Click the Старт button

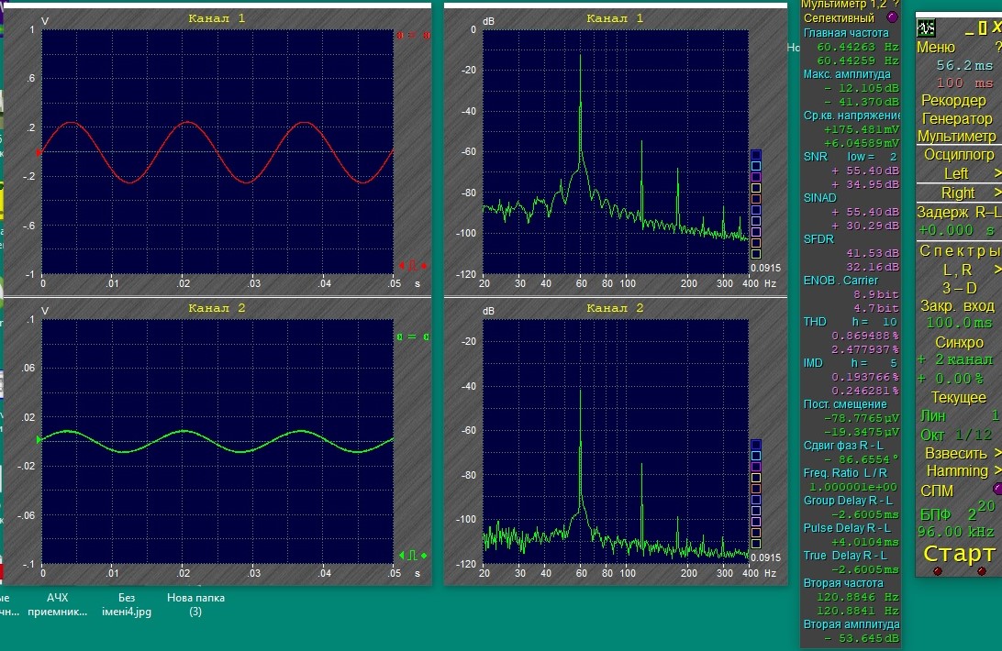pos(959,553)
